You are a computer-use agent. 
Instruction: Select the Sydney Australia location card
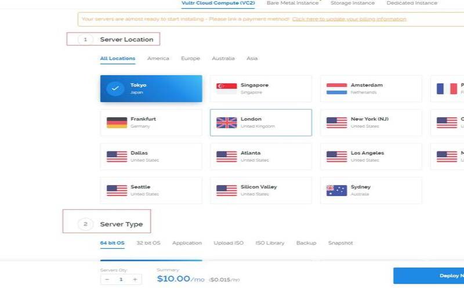[371, 191]
